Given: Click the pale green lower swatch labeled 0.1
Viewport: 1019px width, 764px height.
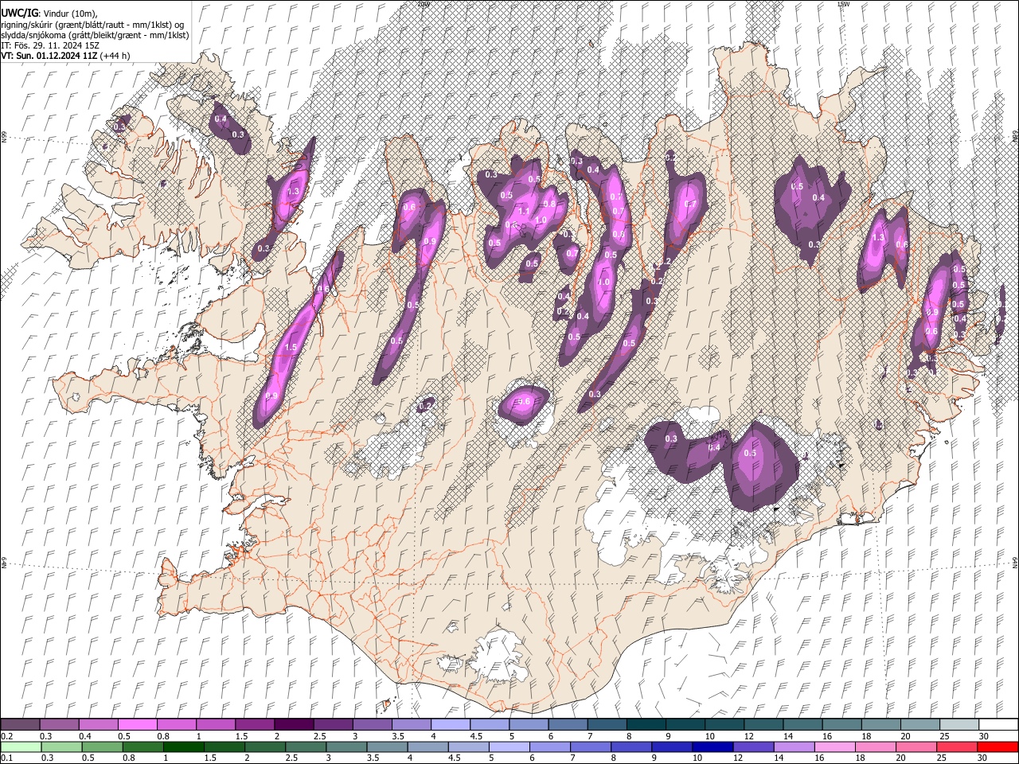Looking at the screenshot, I should click(x=21, y=746).
